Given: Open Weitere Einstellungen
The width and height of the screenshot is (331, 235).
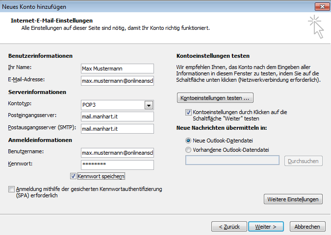Looking at the screenshot, I should point(293,199).
